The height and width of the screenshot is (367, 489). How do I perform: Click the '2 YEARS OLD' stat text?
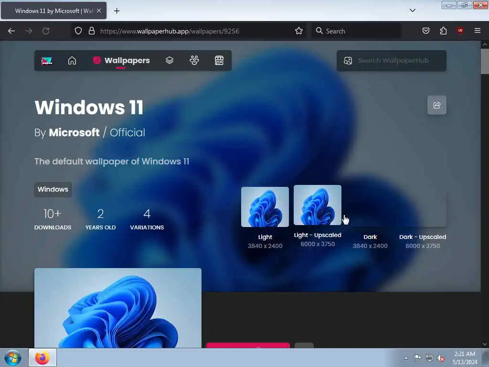(100, 219)
